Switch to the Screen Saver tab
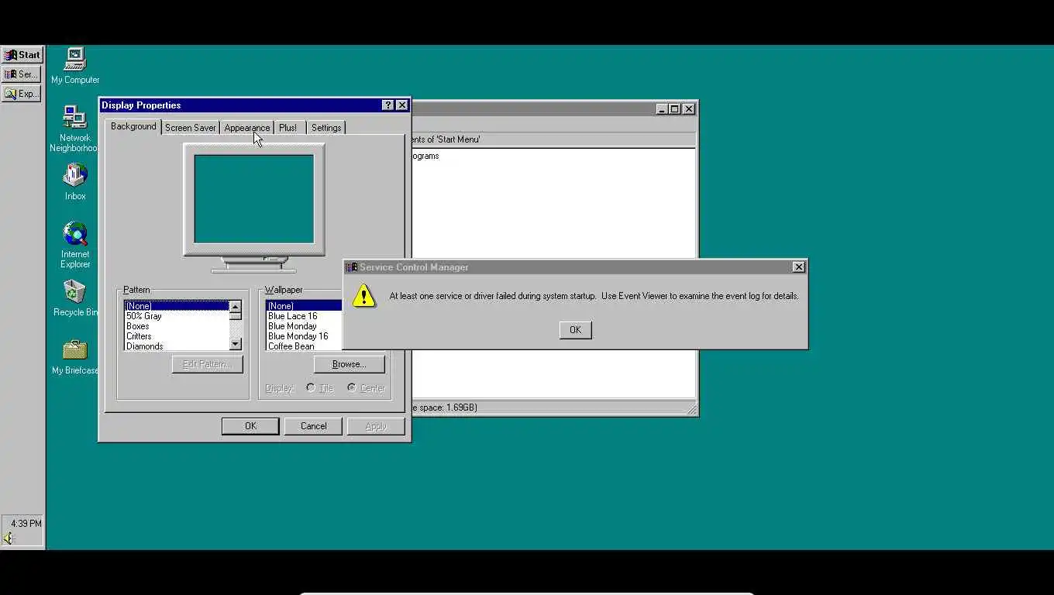1054x595 pixels. pos(191,128)
